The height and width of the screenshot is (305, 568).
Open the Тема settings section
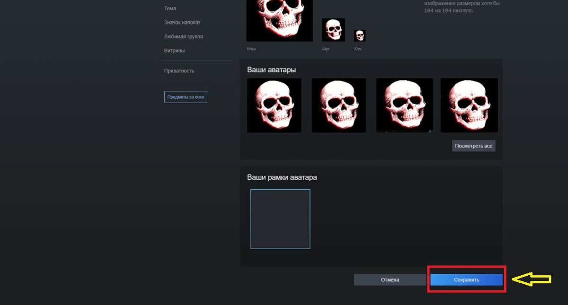point(170,9)
